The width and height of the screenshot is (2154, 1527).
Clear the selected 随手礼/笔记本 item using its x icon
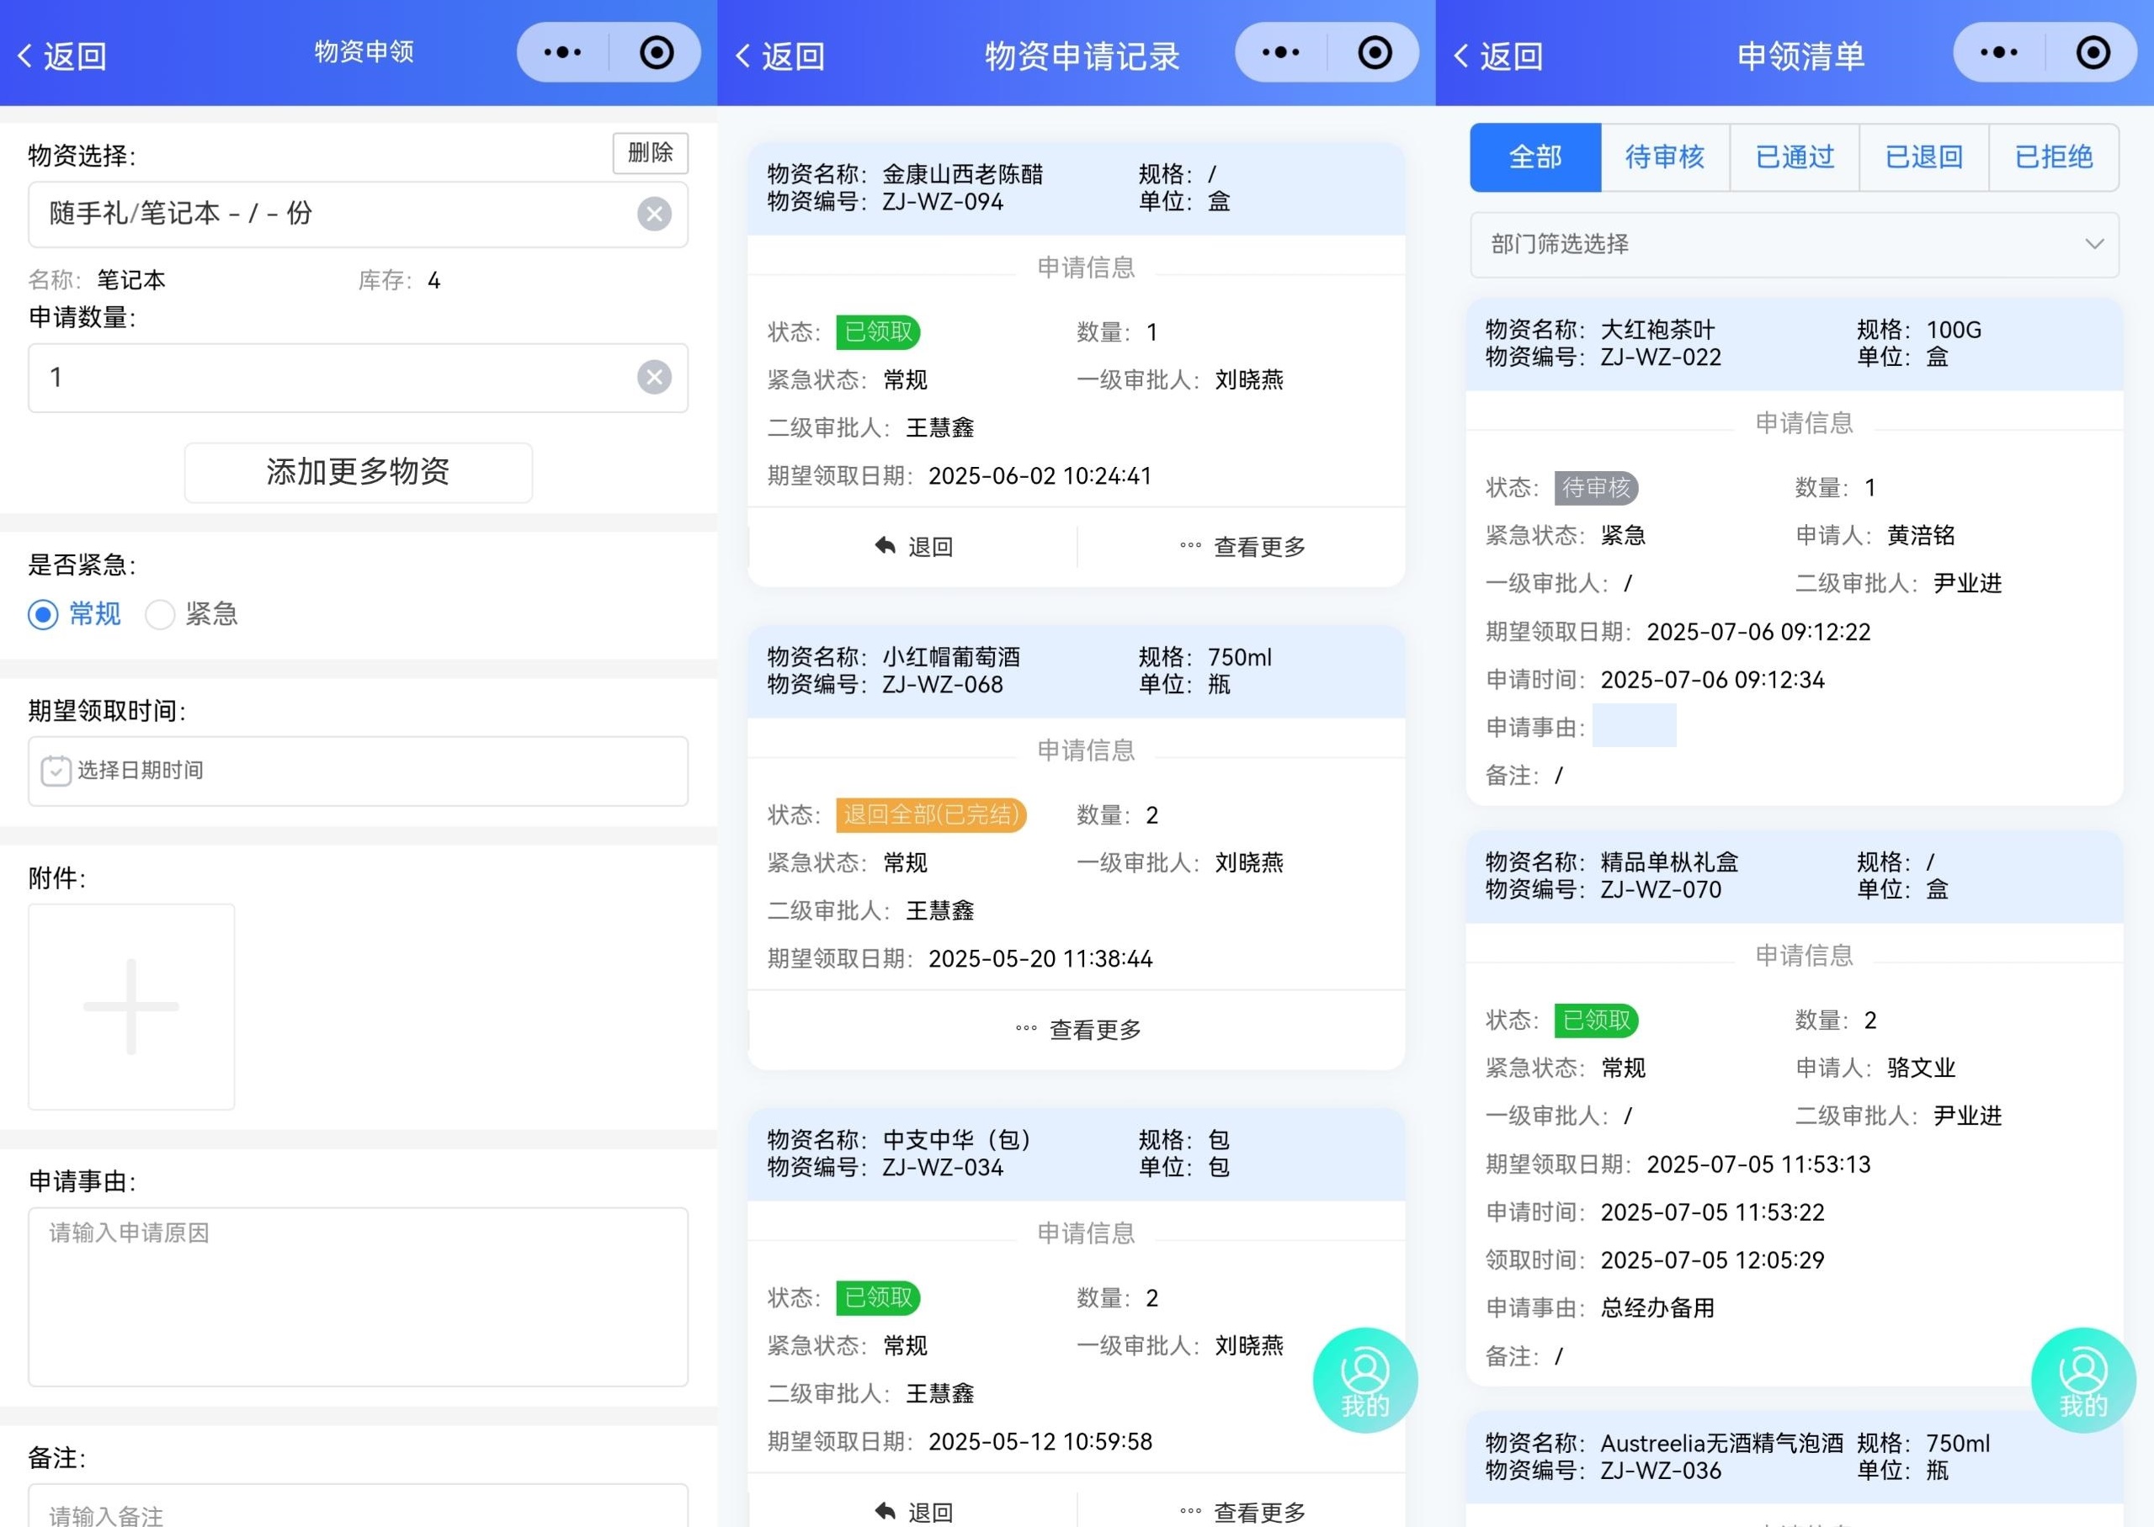[654, 214]
